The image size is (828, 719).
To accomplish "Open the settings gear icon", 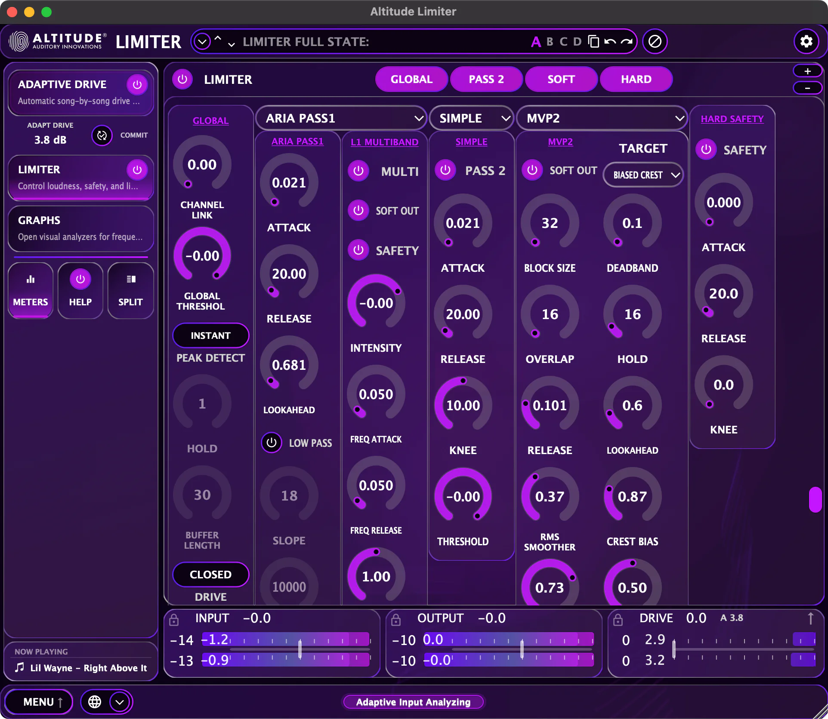I will [806, 41].
